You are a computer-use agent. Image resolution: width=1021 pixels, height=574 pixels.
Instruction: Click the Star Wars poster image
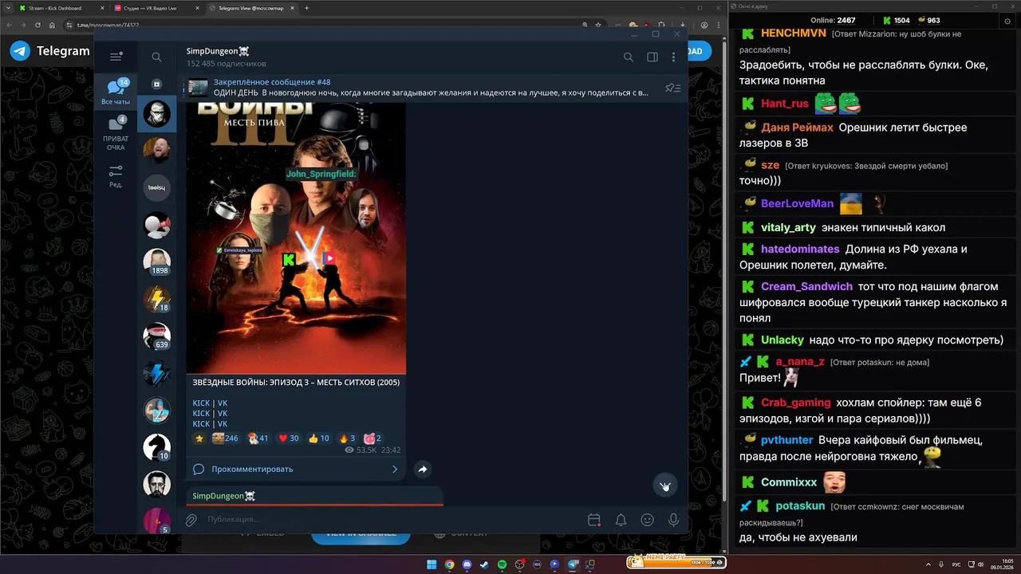[x=296, y=238]
